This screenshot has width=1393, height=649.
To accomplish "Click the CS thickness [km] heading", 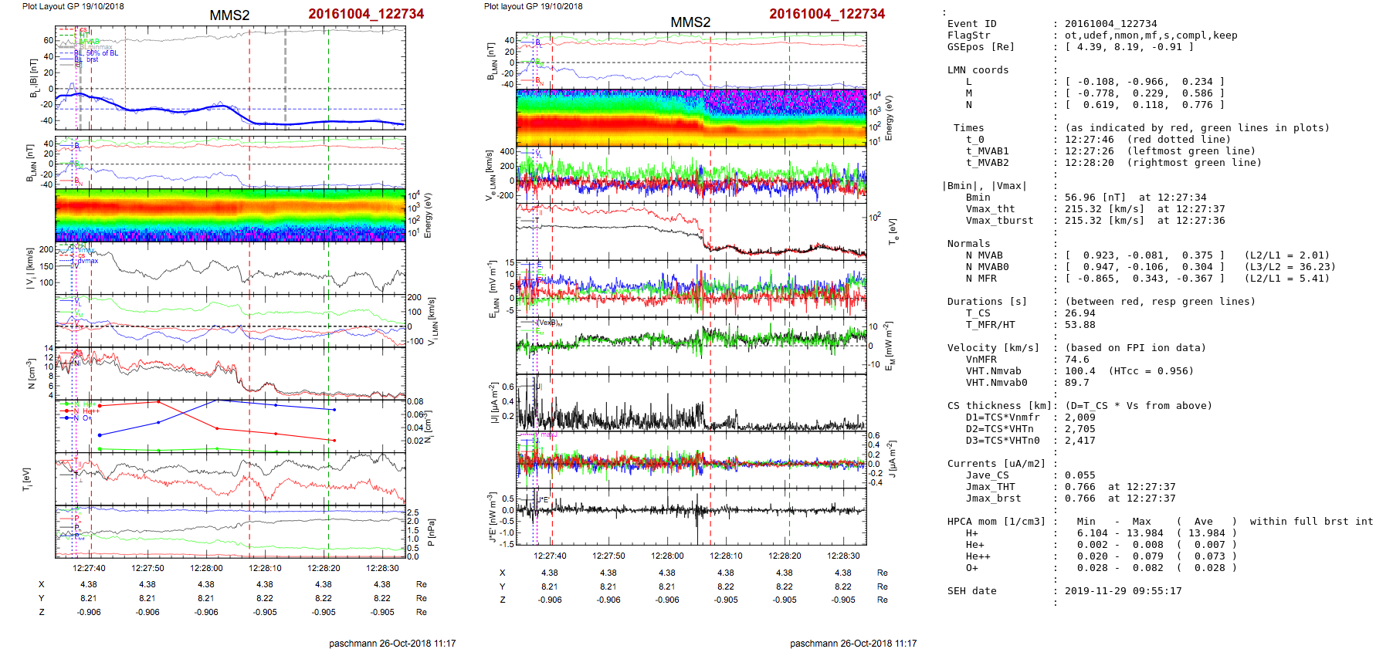I will tap(998, 406).
